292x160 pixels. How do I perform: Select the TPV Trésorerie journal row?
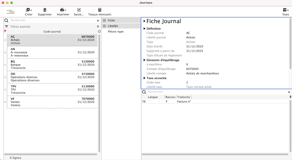point(52,90)
